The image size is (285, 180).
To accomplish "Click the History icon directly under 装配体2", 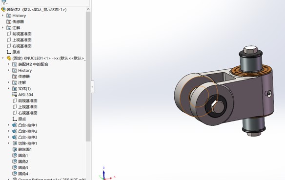I will coord(9,16).
